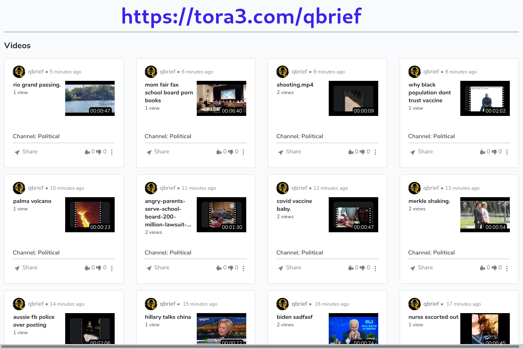Like the shooting.mp4 video

(351, 152)
